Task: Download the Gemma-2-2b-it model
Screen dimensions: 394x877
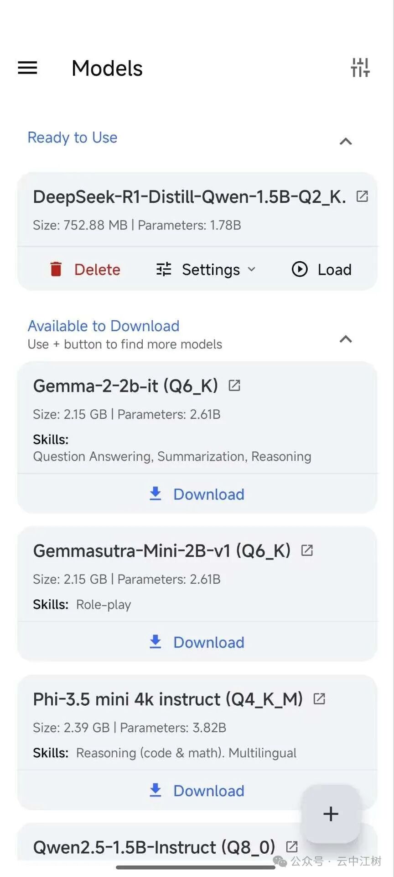Action: (197, 494)
